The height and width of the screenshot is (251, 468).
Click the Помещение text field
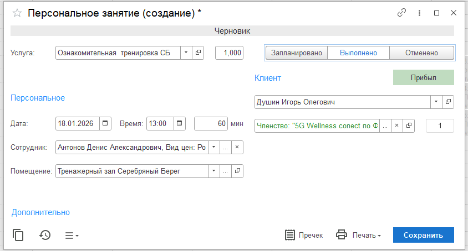pos(132,171)
